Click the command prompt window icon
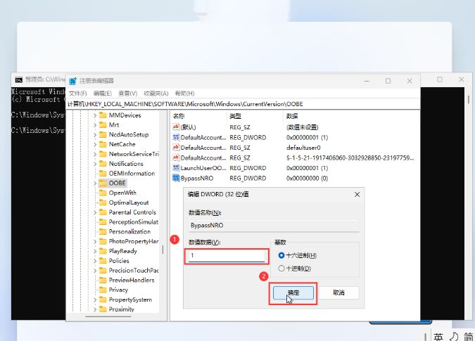 click(x=18, y=80)
